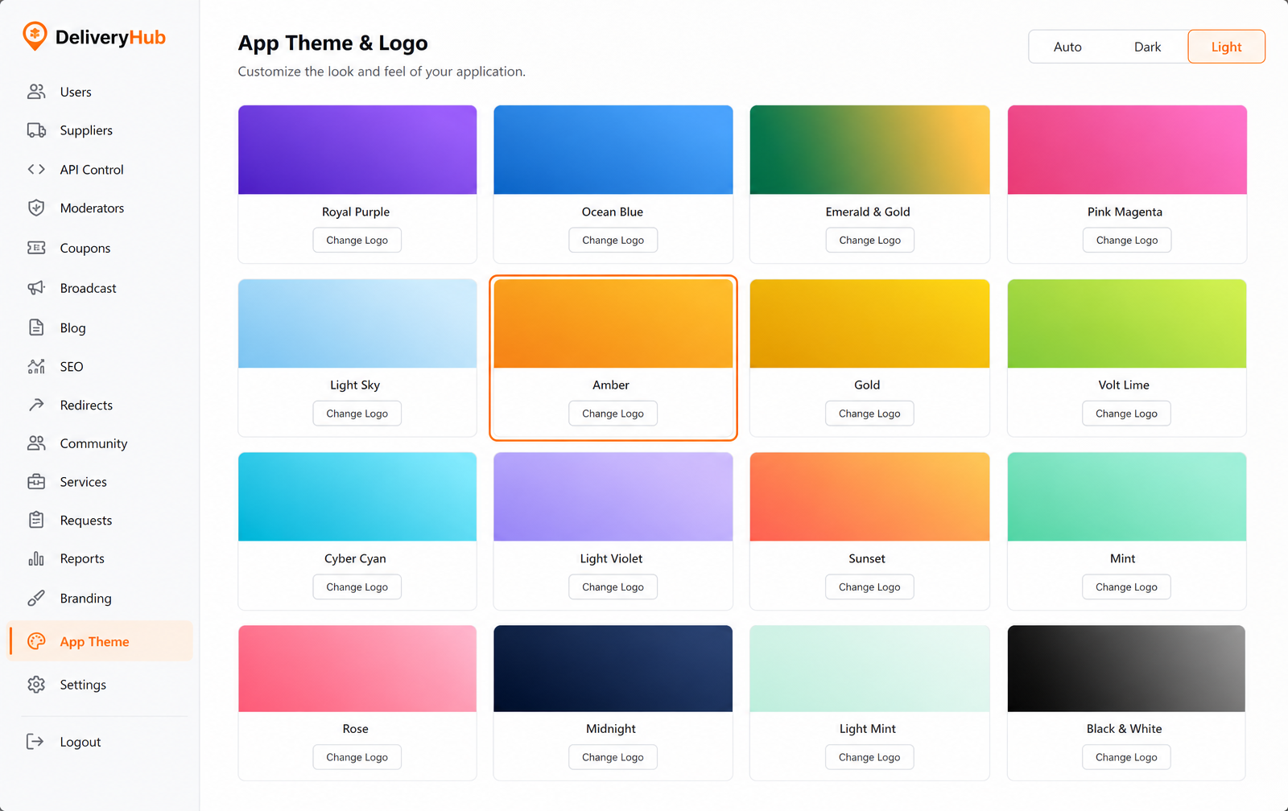Change Logo for Pink Magenta theme
The width and height of the screenshot is (1288, 811).
[x=1127, y=240]
